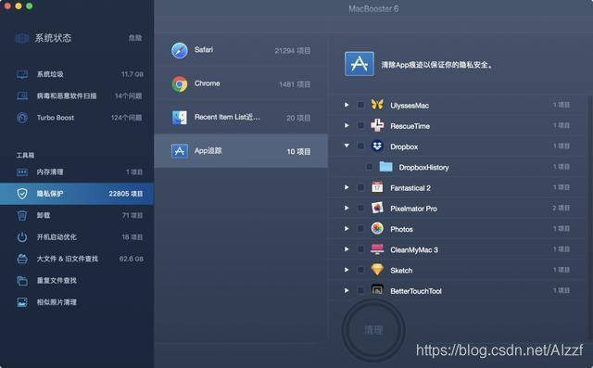The height and width of the screenshot is (368, 593).
Task: Tick the CleanMyMac 3 checkbox
Action: [360, 248]
